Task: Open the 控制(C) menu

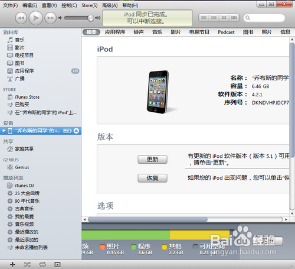Action: (69, 5)
